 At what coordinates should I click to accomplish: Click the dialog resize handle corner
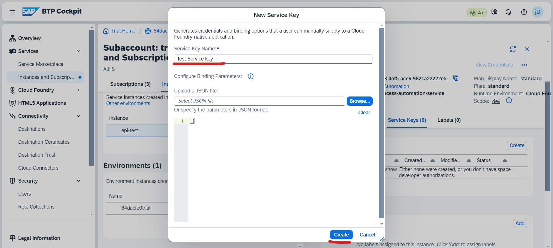click(x=382, y=239)
